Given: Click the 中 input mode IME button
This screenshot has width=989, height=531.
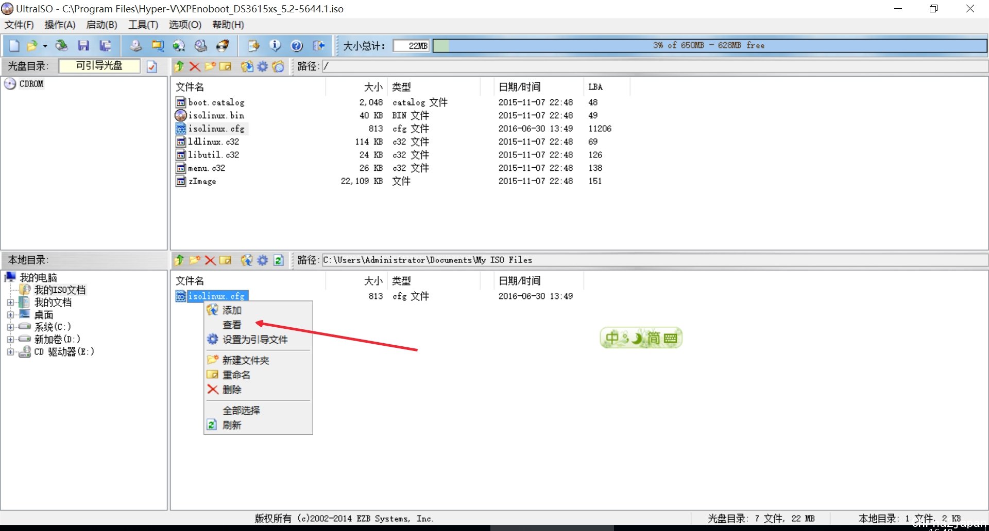Looking at the screenshot, I should 612,338.
